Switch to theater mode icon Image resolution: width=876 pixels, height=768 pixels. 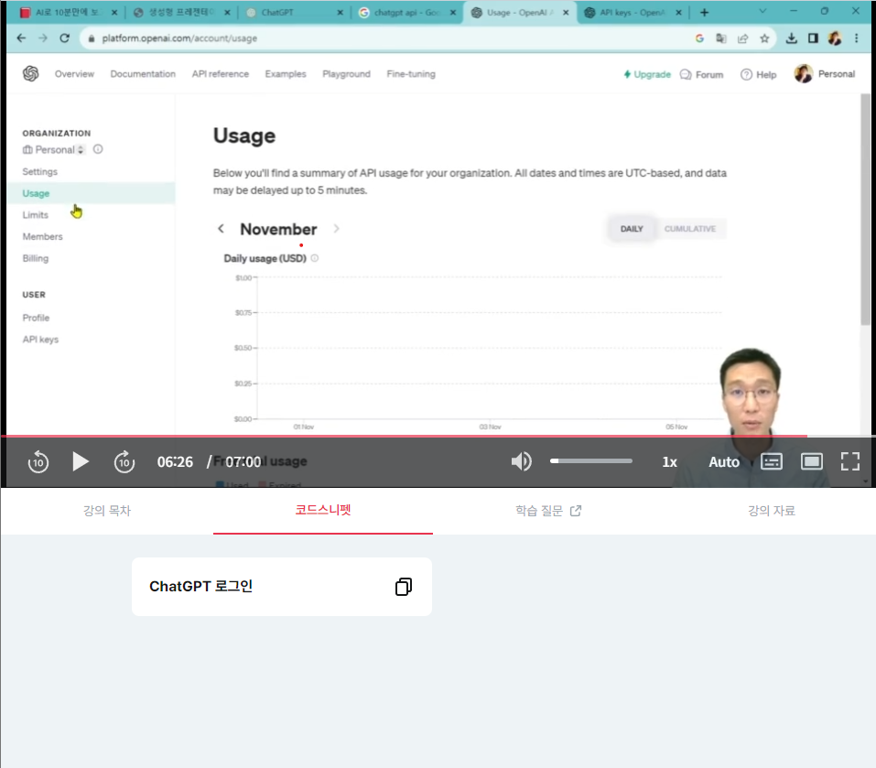(x=811, y=461)
